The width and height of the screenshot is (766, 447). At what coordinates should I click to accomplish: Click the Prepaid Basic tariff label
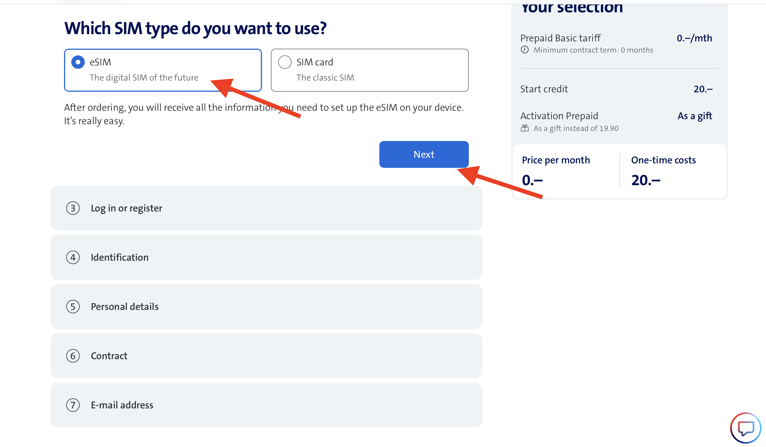(x=560, y=38)
